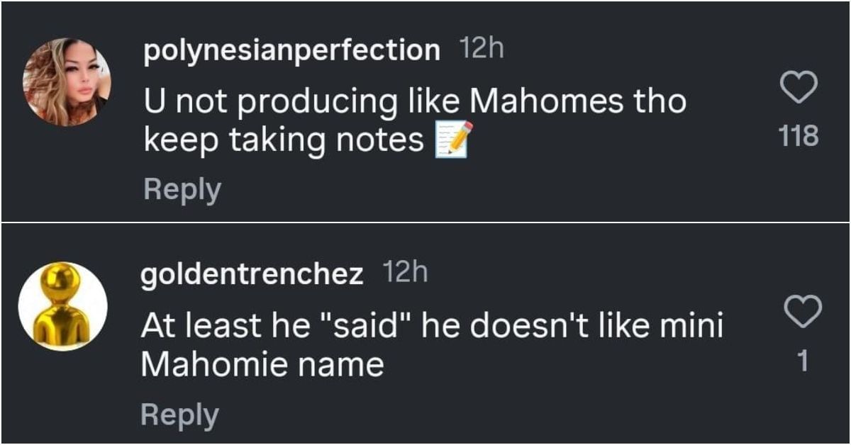View the 1 like count on goldentrenchez's comment
The image size is (851, 445).
(x=803, y=362)
